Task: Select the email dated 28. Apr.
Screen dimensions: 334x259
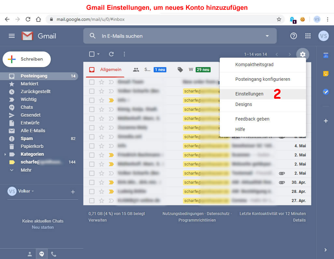Action: (92, 192)
